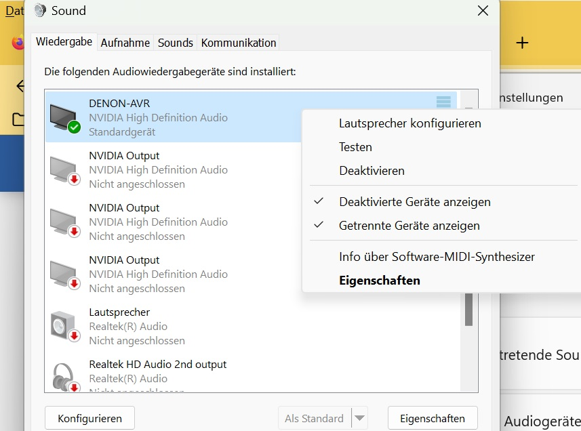Click the Eigenschaften button at dialog bottom
Viewport: 581px width, 431px height.
(x=433, y=418)
